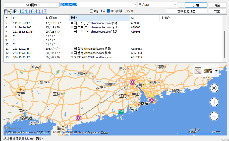The image size is (229, 141).
Task: Click the time value 38 / 44 / 47
Action: pos(53,53)
